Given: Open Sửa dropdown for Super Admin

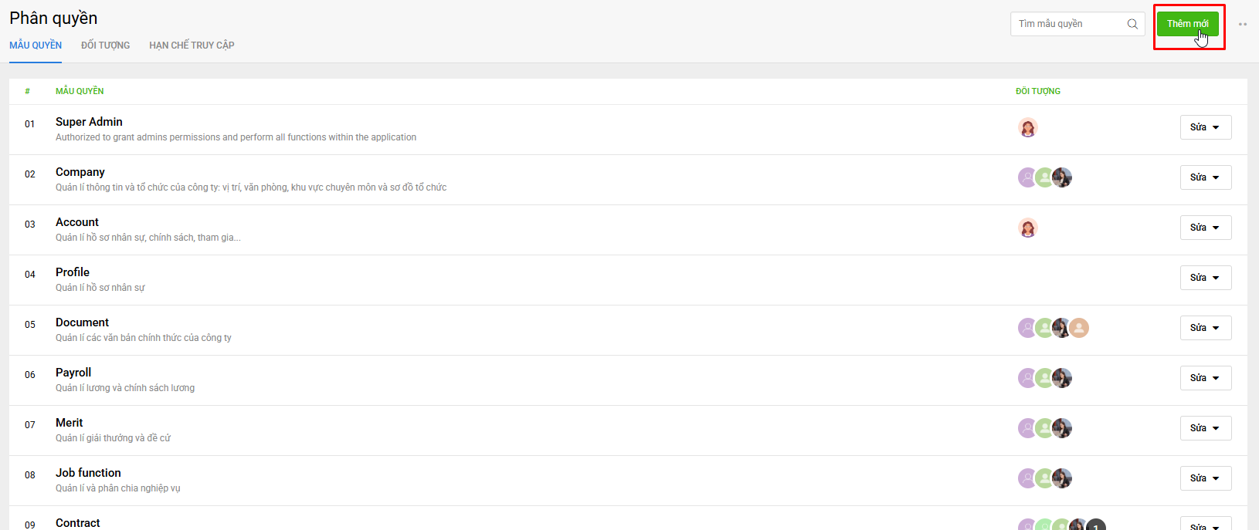Looking at the screenshot, I should click(1206, 127).
